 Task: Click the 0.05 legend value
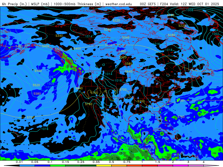click(35, 162)
